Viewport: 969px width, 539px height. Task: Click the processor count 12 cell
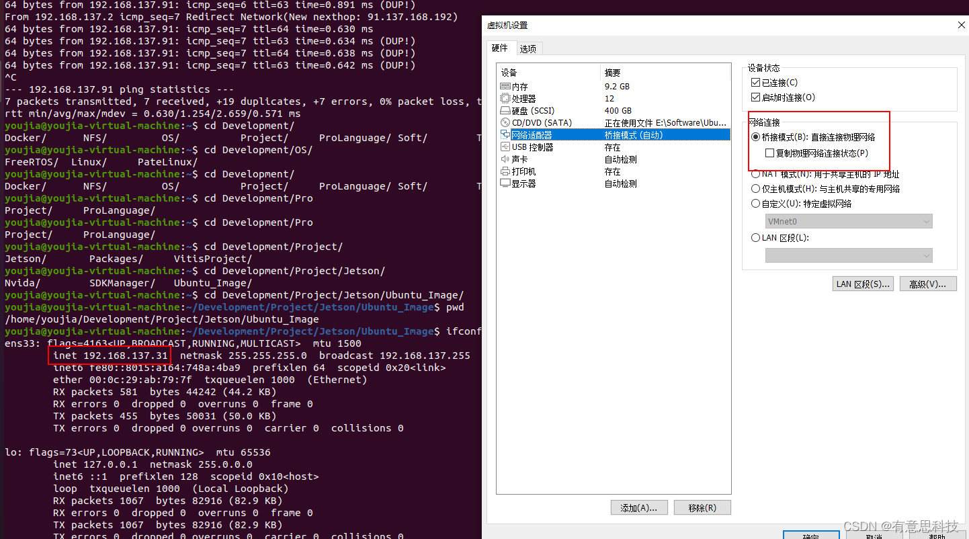[609, 99]
